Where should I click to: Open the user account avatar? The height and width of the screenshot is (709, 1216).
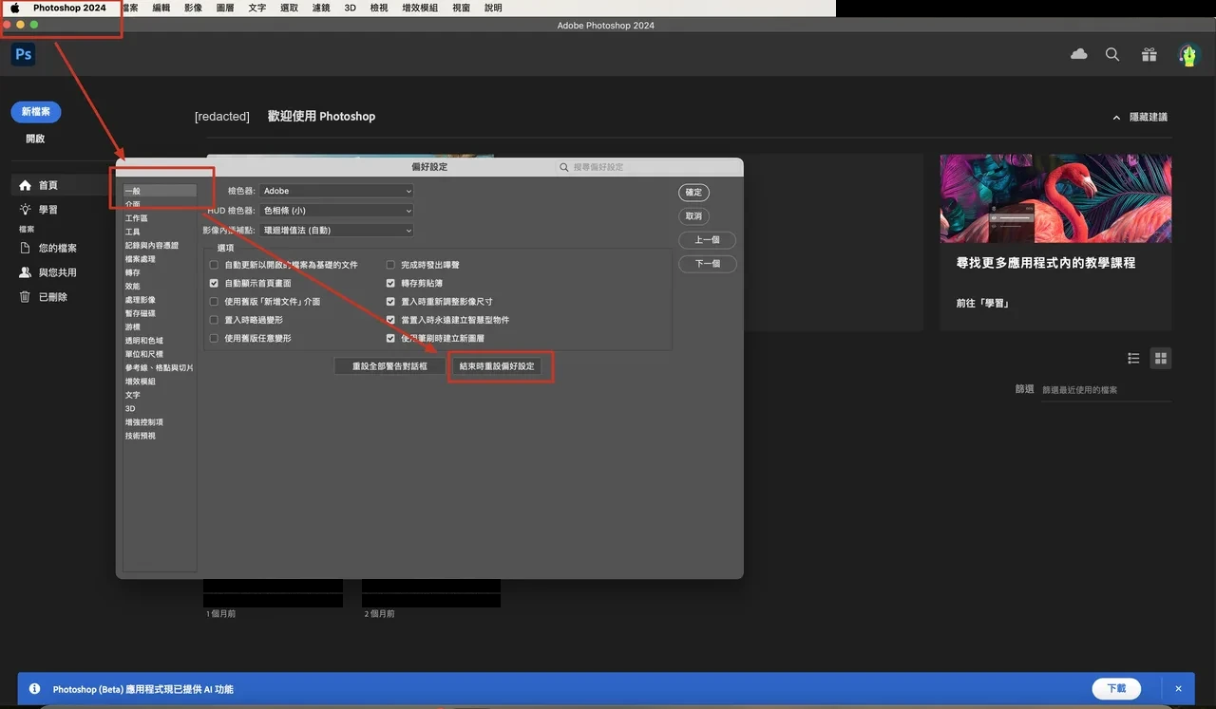coord(1188,55)
